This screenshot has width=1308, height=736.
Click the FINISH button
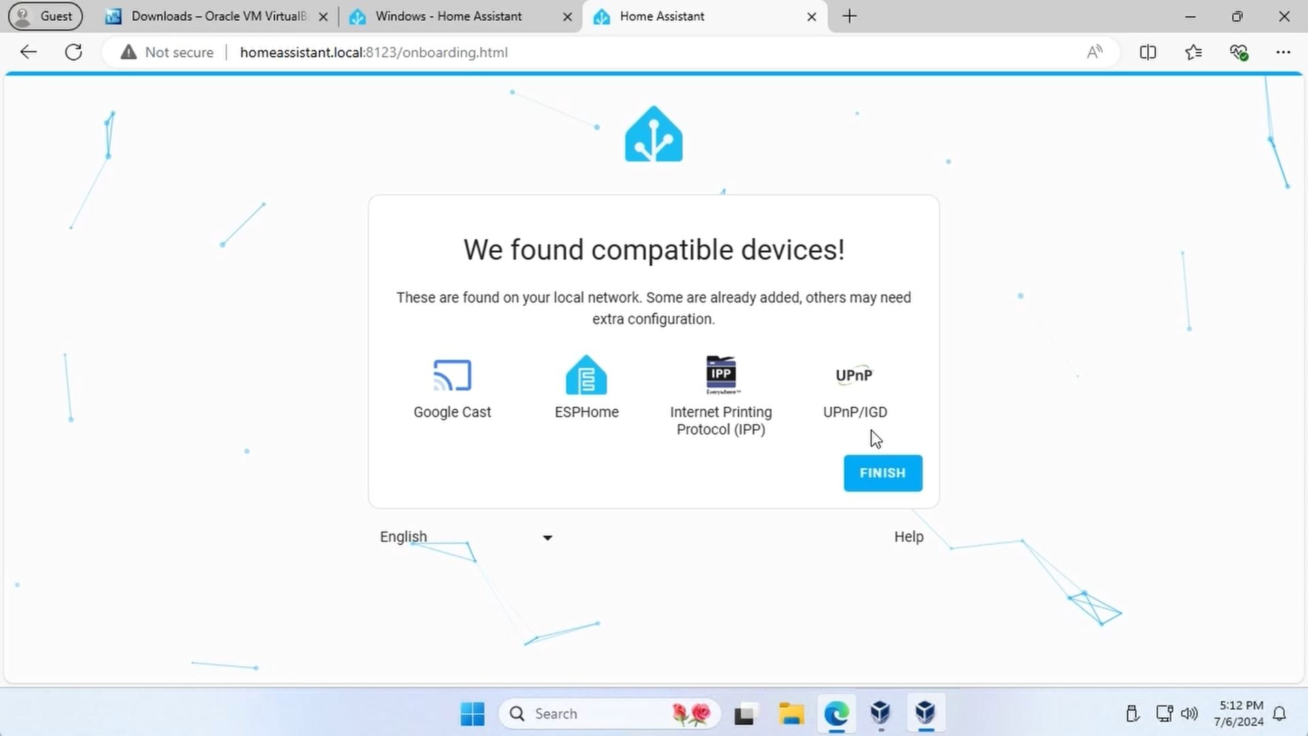click(882, 472)
